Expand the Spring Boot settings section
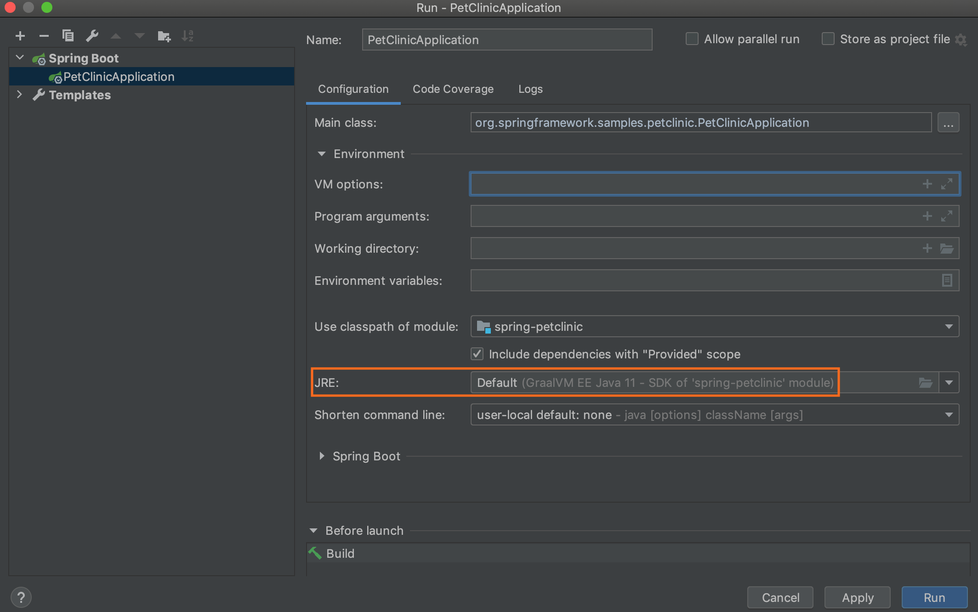 tap(322, 456)
